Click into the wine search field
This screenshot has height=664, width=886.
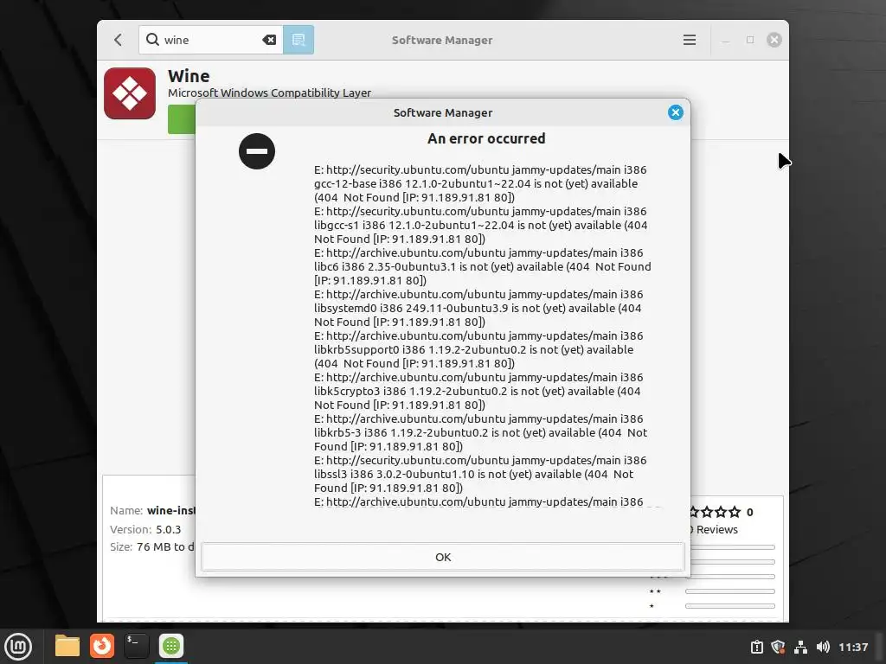(211, 40)
